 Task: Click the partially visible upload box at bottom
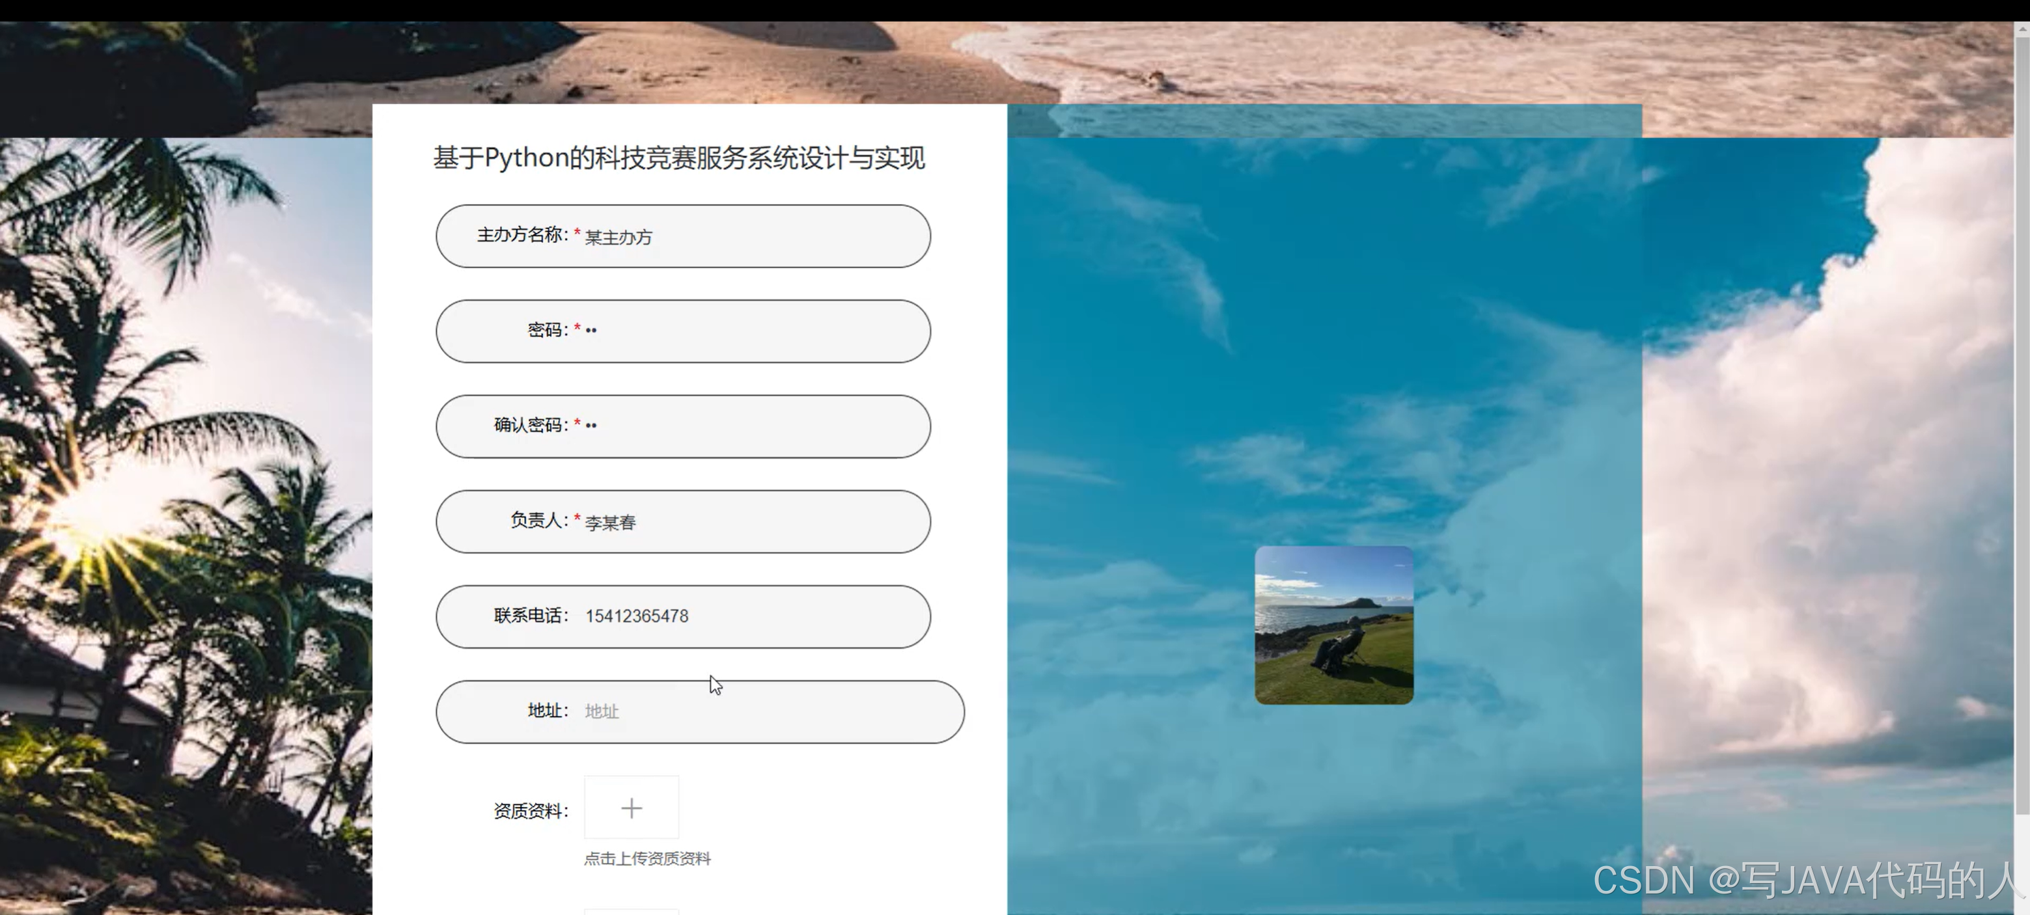click(x=632, y=911)
